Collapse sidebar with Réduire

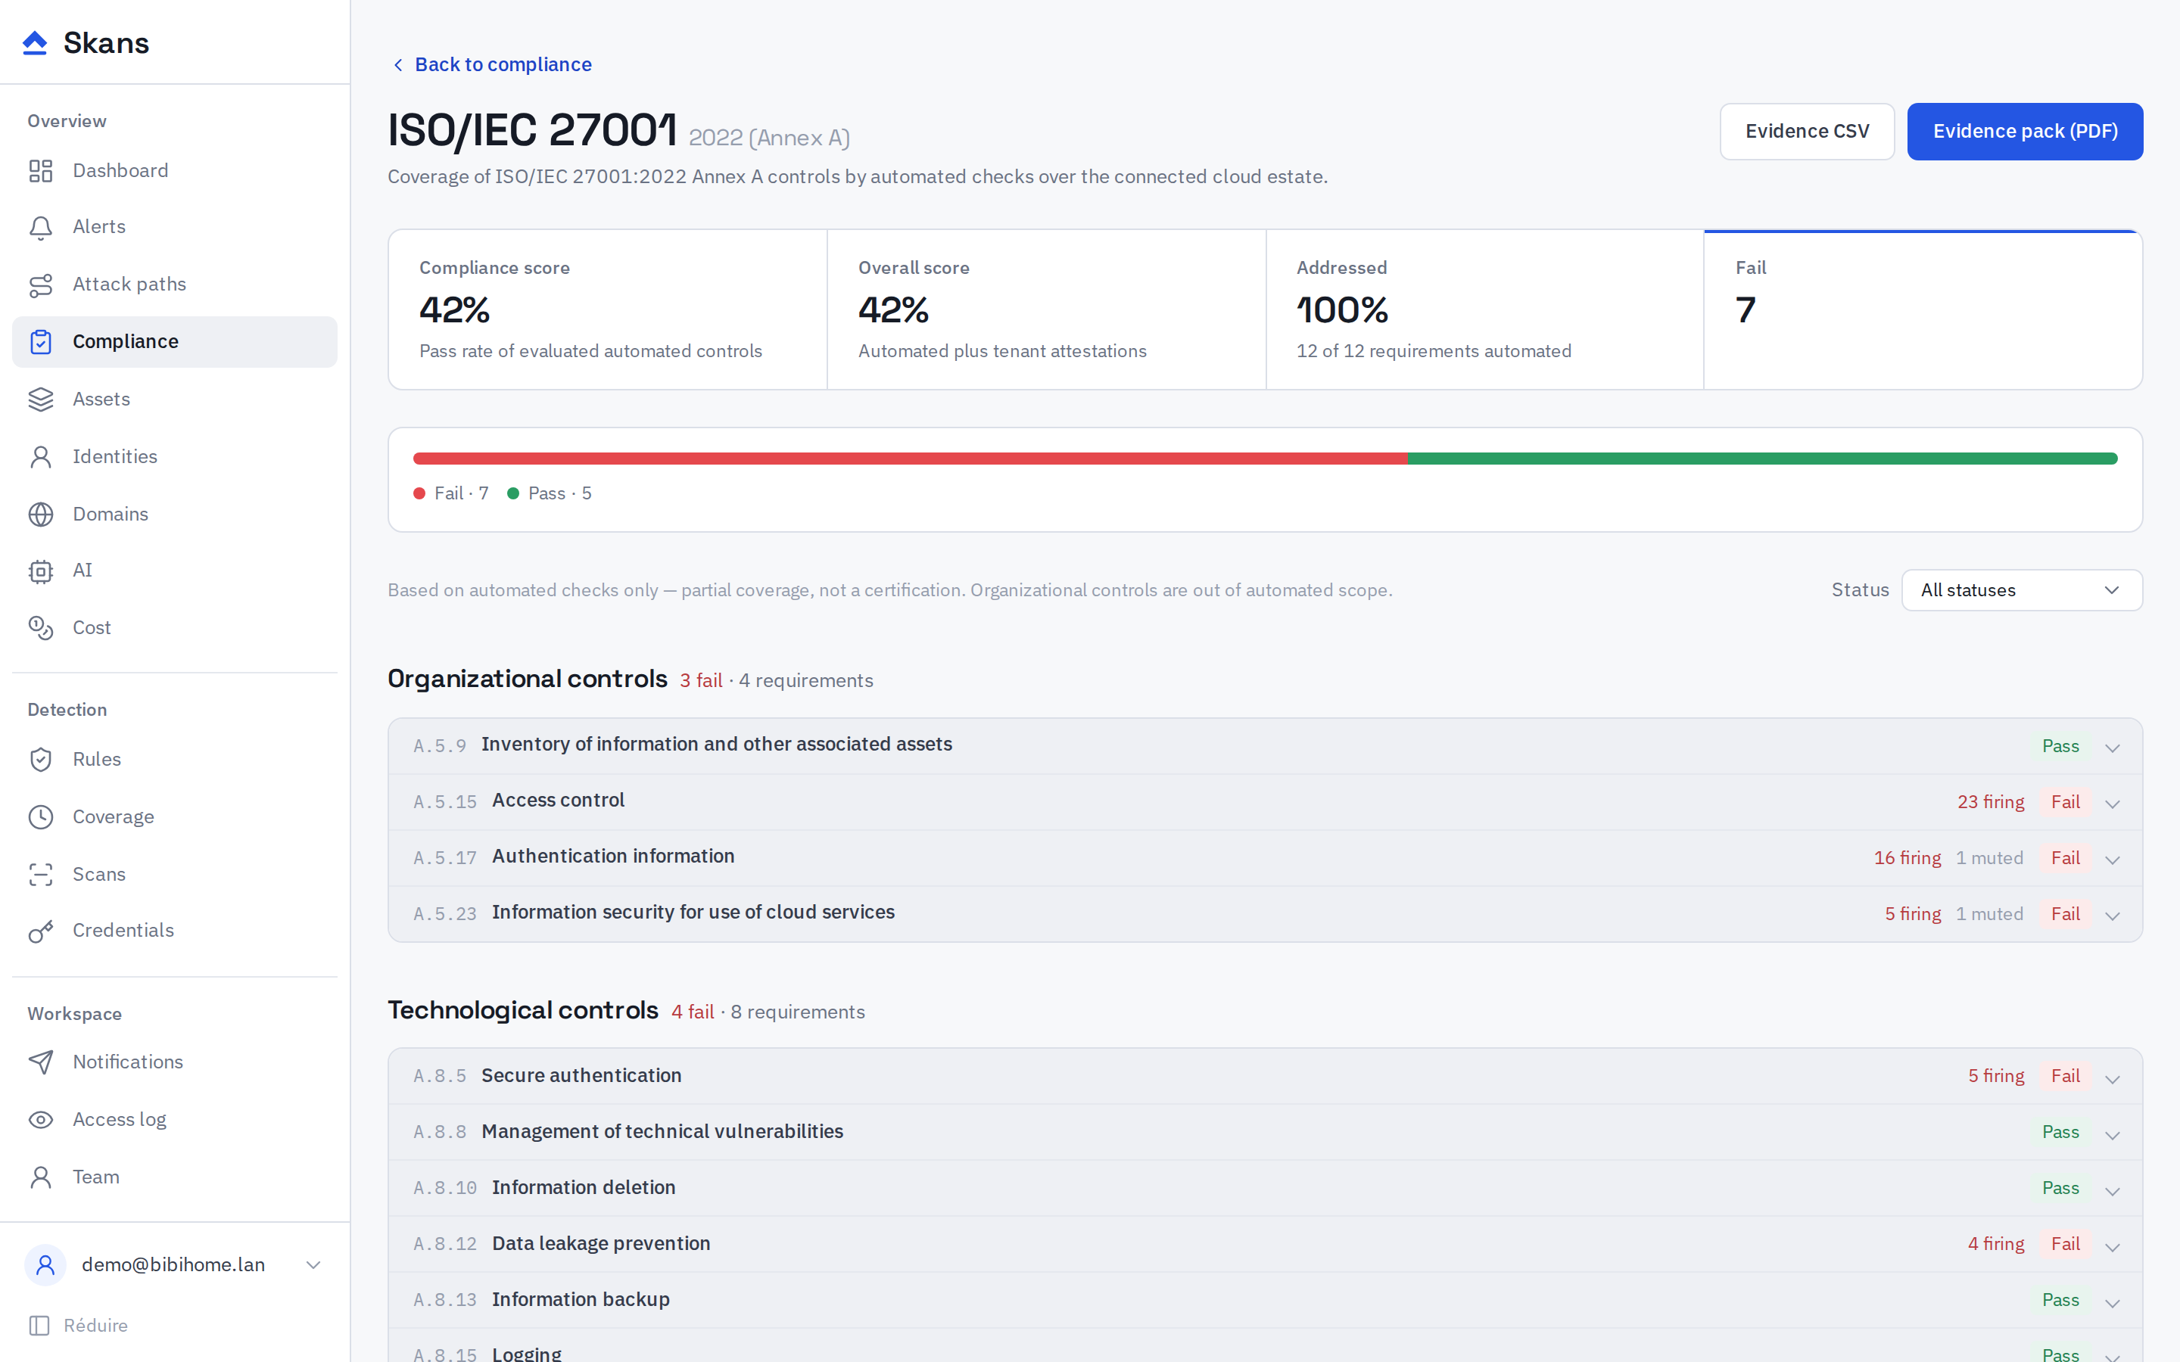(79, 1325)
